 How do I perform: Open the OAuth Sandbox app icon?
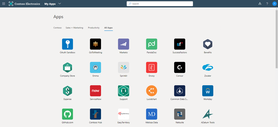(x=67, y=44)
